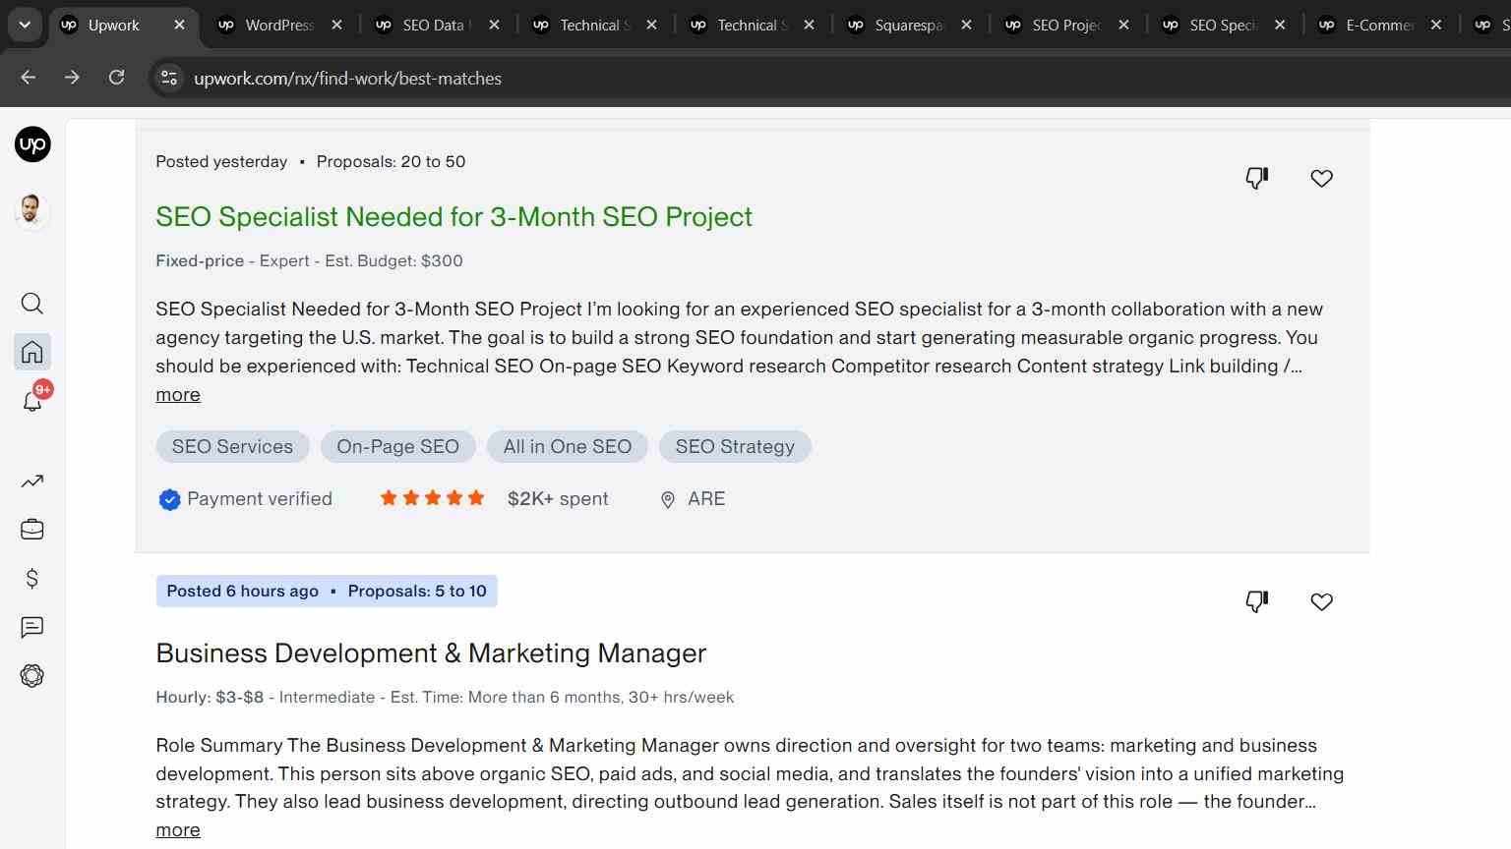
Task: Open the dollar sign finances icon
Action: (32, 579)
